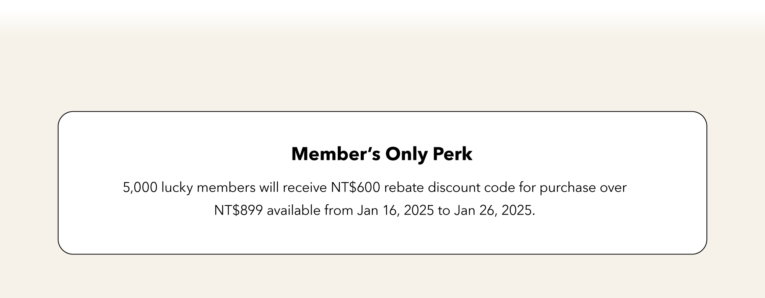Click the word "Member's" in the heading
765x298 pixels.
(336, 154)
